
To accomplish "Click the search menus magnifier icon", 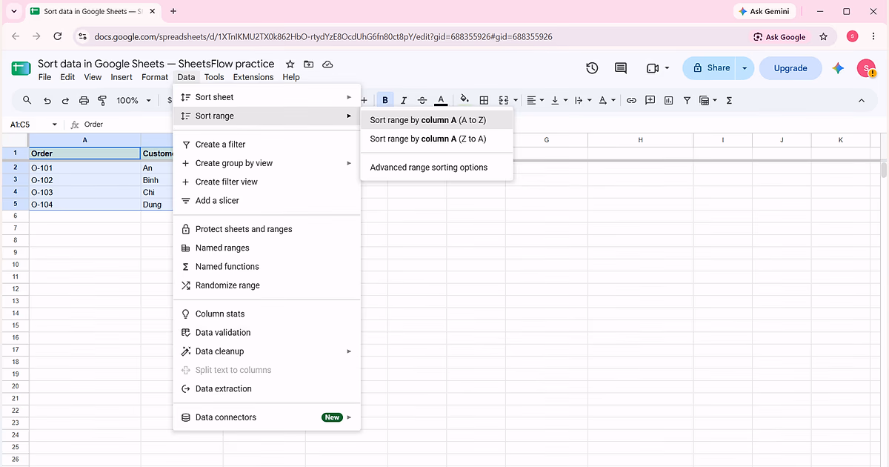I will (x=27, y=100).
